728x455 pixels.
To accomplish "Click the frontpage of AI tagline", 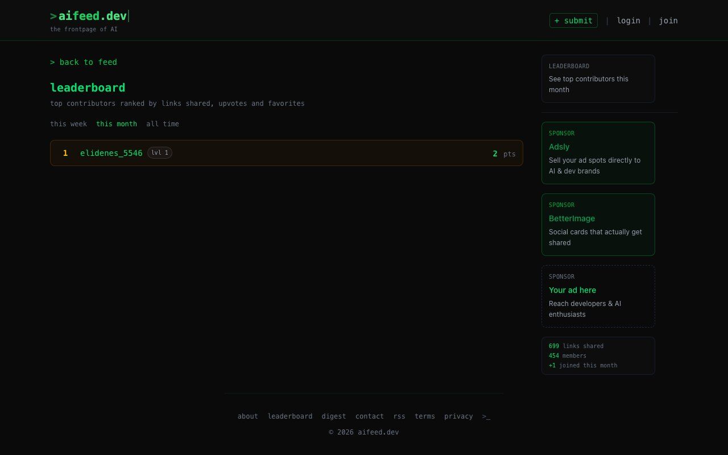I will click(84, 29).
